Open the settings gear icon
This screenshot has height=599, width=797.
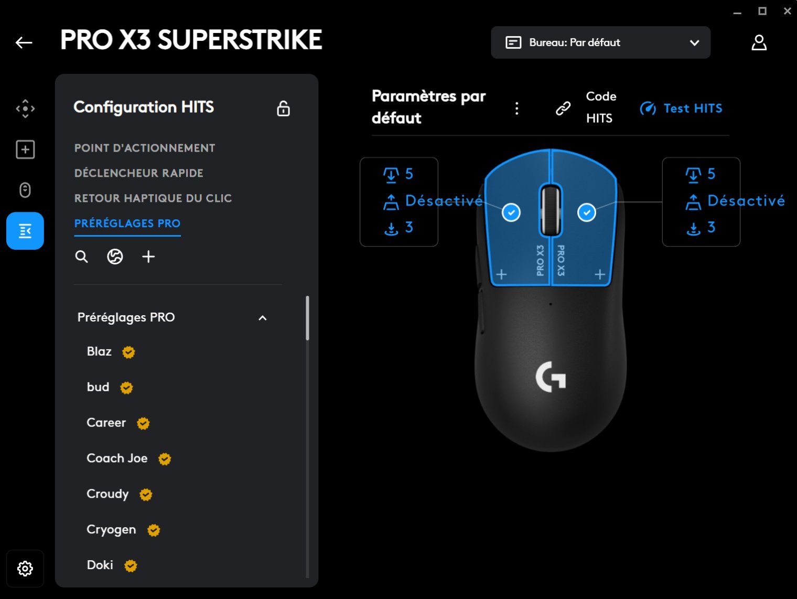pos(25,569)
